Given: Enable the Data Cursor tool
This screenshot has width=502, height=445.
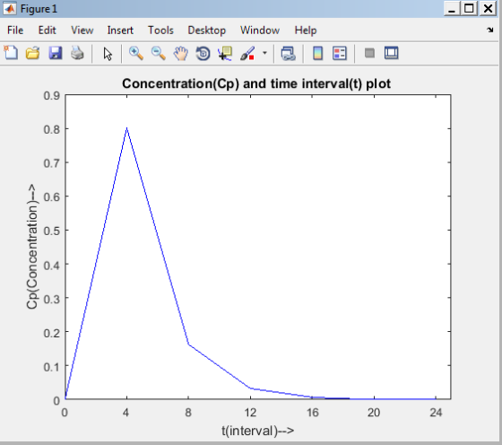Looking at the screenshot, I should coord(225,53).
